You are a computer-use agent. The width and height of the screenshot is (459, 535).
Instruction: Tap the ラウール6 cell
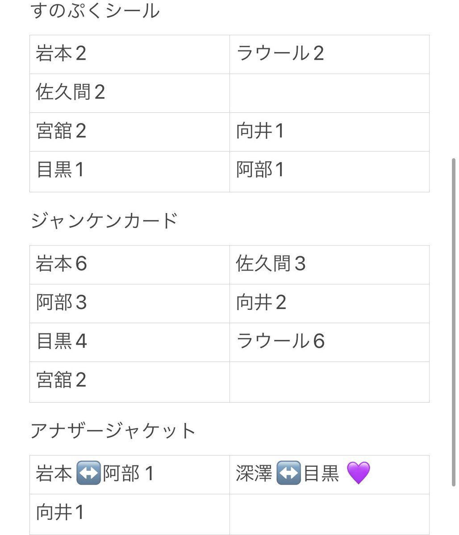(x=330, y=342)
